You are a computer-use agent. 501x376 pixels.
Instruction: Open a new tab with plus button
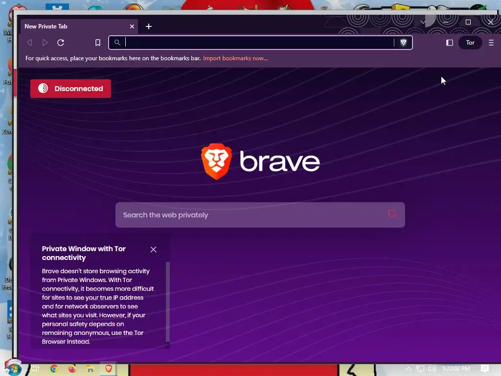tap(149, 26)
